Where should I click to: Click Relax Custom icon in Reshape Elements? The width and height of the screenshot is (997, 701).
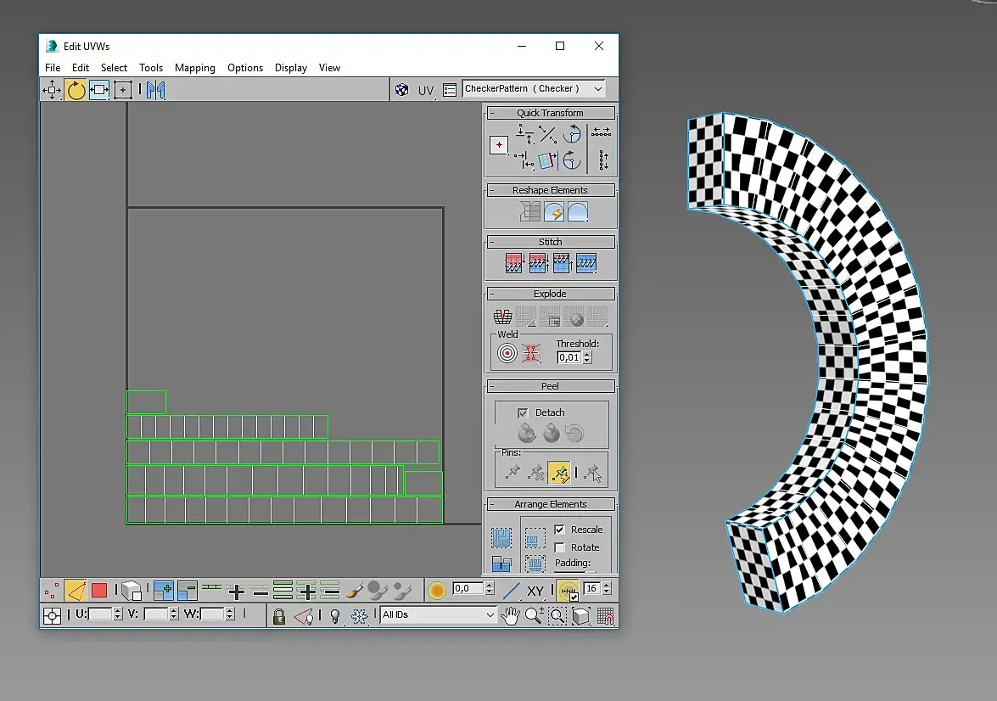pos(577,211)
